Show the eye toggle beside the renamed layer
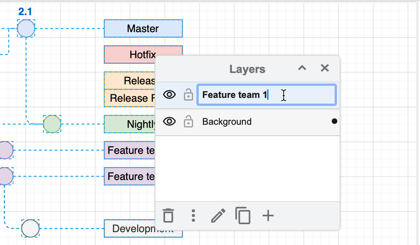 [x=169, y=95]
